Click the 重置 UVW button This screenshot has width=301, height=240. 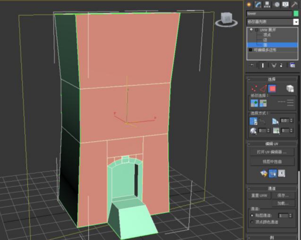pos(259,196)
